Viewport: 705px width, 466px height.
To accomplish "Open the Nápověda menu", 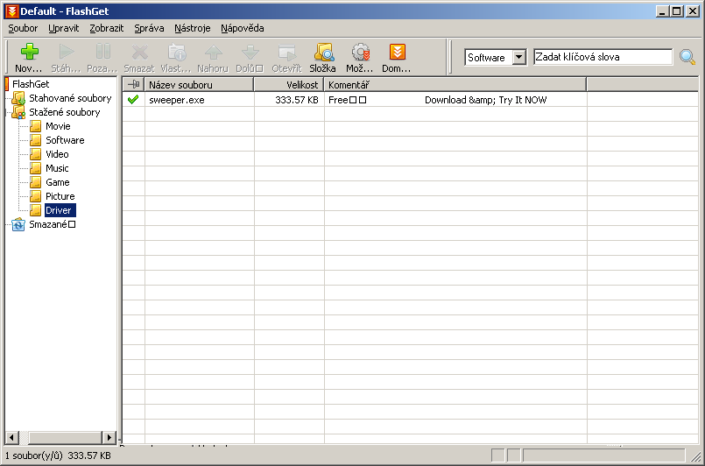I will pyautogui.click(x=243, y=28).
